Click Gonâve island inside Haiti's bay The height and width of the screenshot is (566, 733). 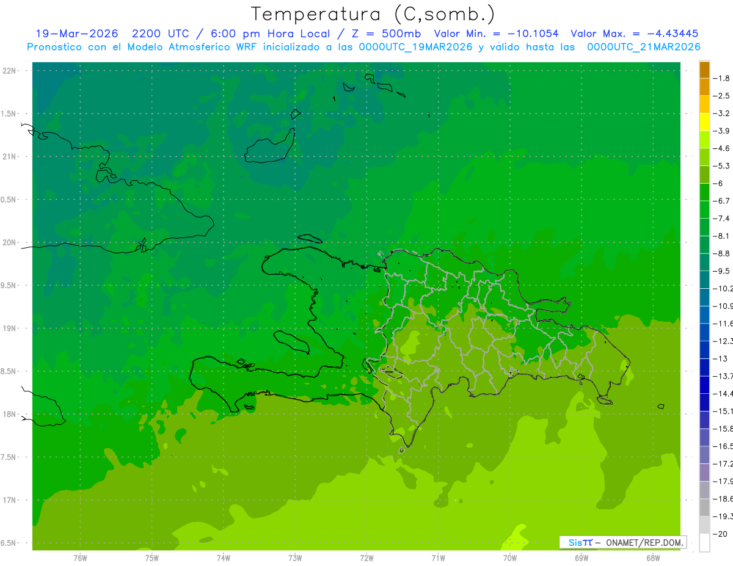coord(292,342)
